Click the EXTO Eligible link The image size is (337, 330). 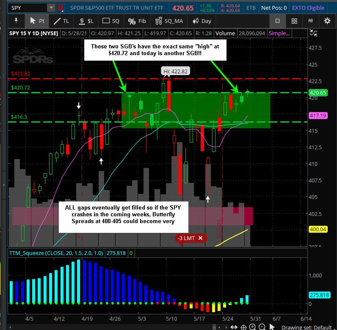(308, 8)
